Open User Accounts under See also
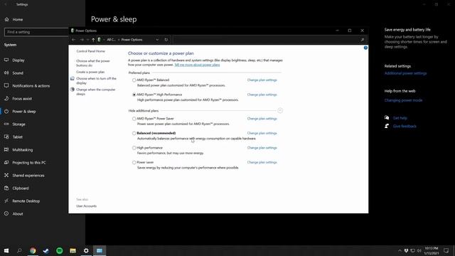The width and height of the screenshot is (455, 256). pyautogui.click(x=87, y=206)
